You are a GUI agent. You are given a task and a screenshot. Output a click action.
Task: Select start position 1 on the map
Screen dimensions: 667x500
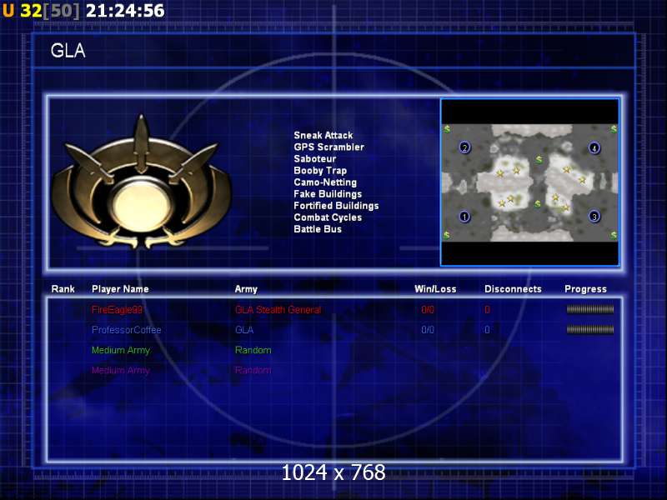coord(464,217)
